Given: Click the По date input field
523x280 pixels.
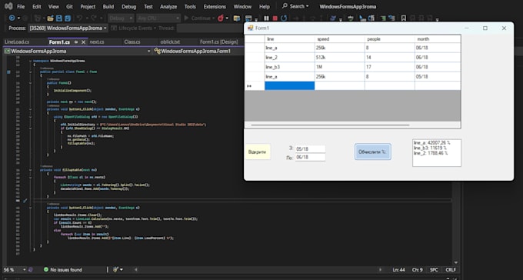Looking at the screenshot, I should [310, 157].
